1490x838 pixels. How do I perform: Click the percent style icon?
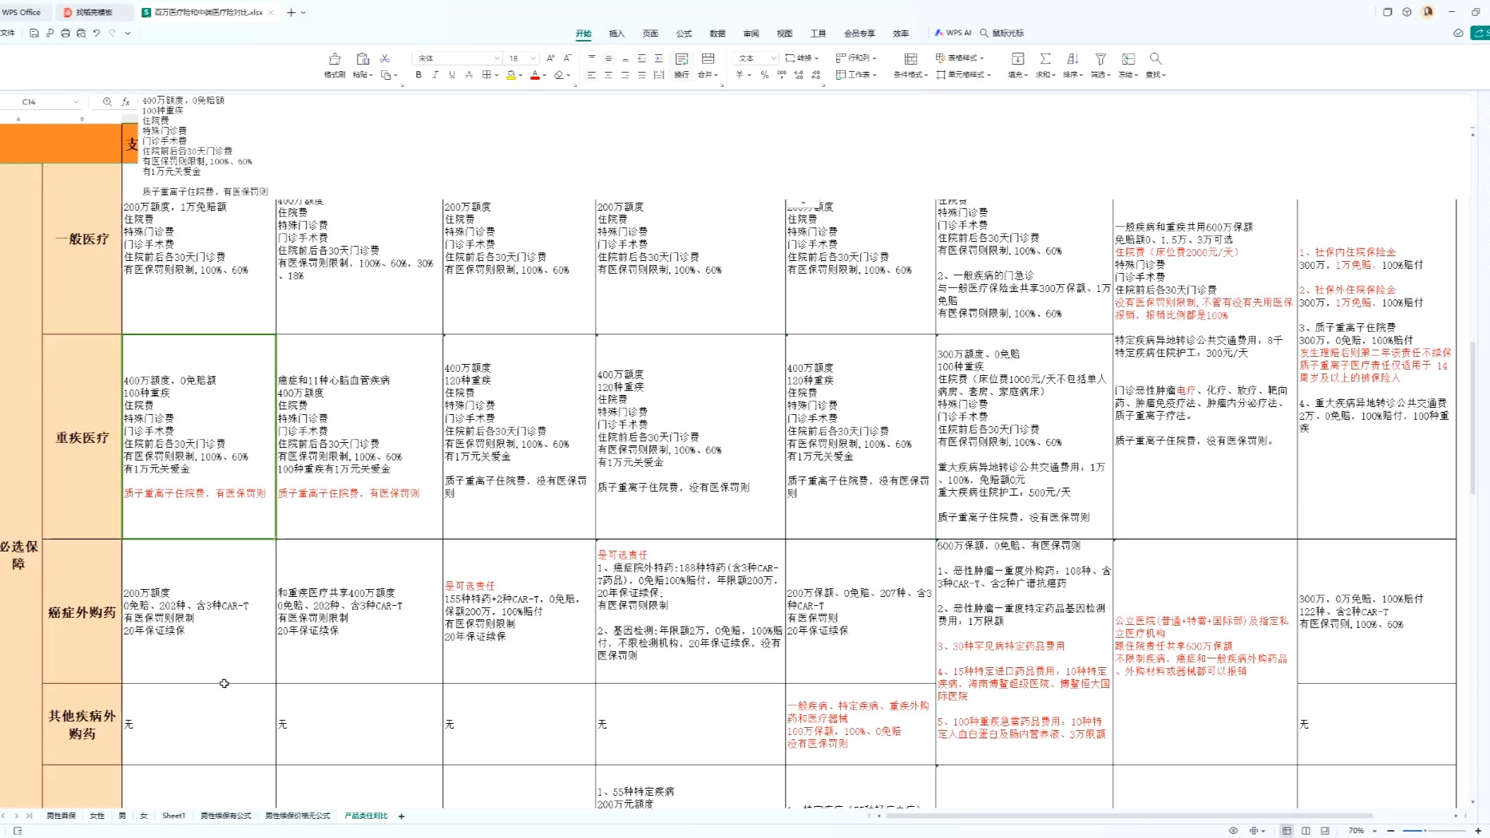click(764, 74)
